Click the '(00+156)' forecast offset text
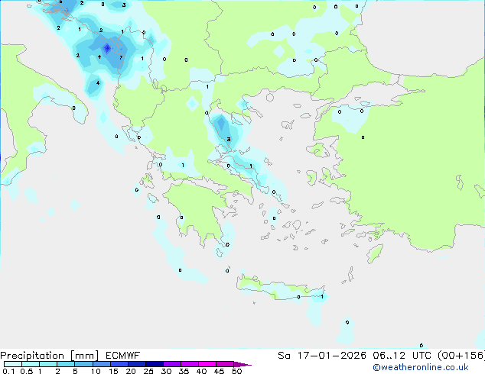This screenshot has height=374, width=485. coord(461,356)
